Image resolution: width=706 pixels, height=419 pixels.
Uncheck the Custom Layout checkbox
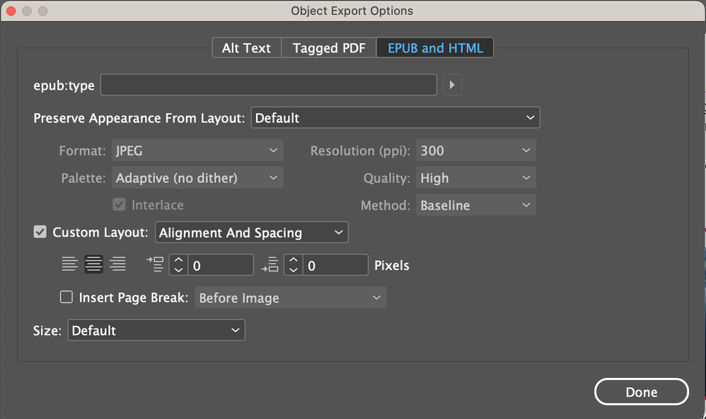click(x=40, y=232)
